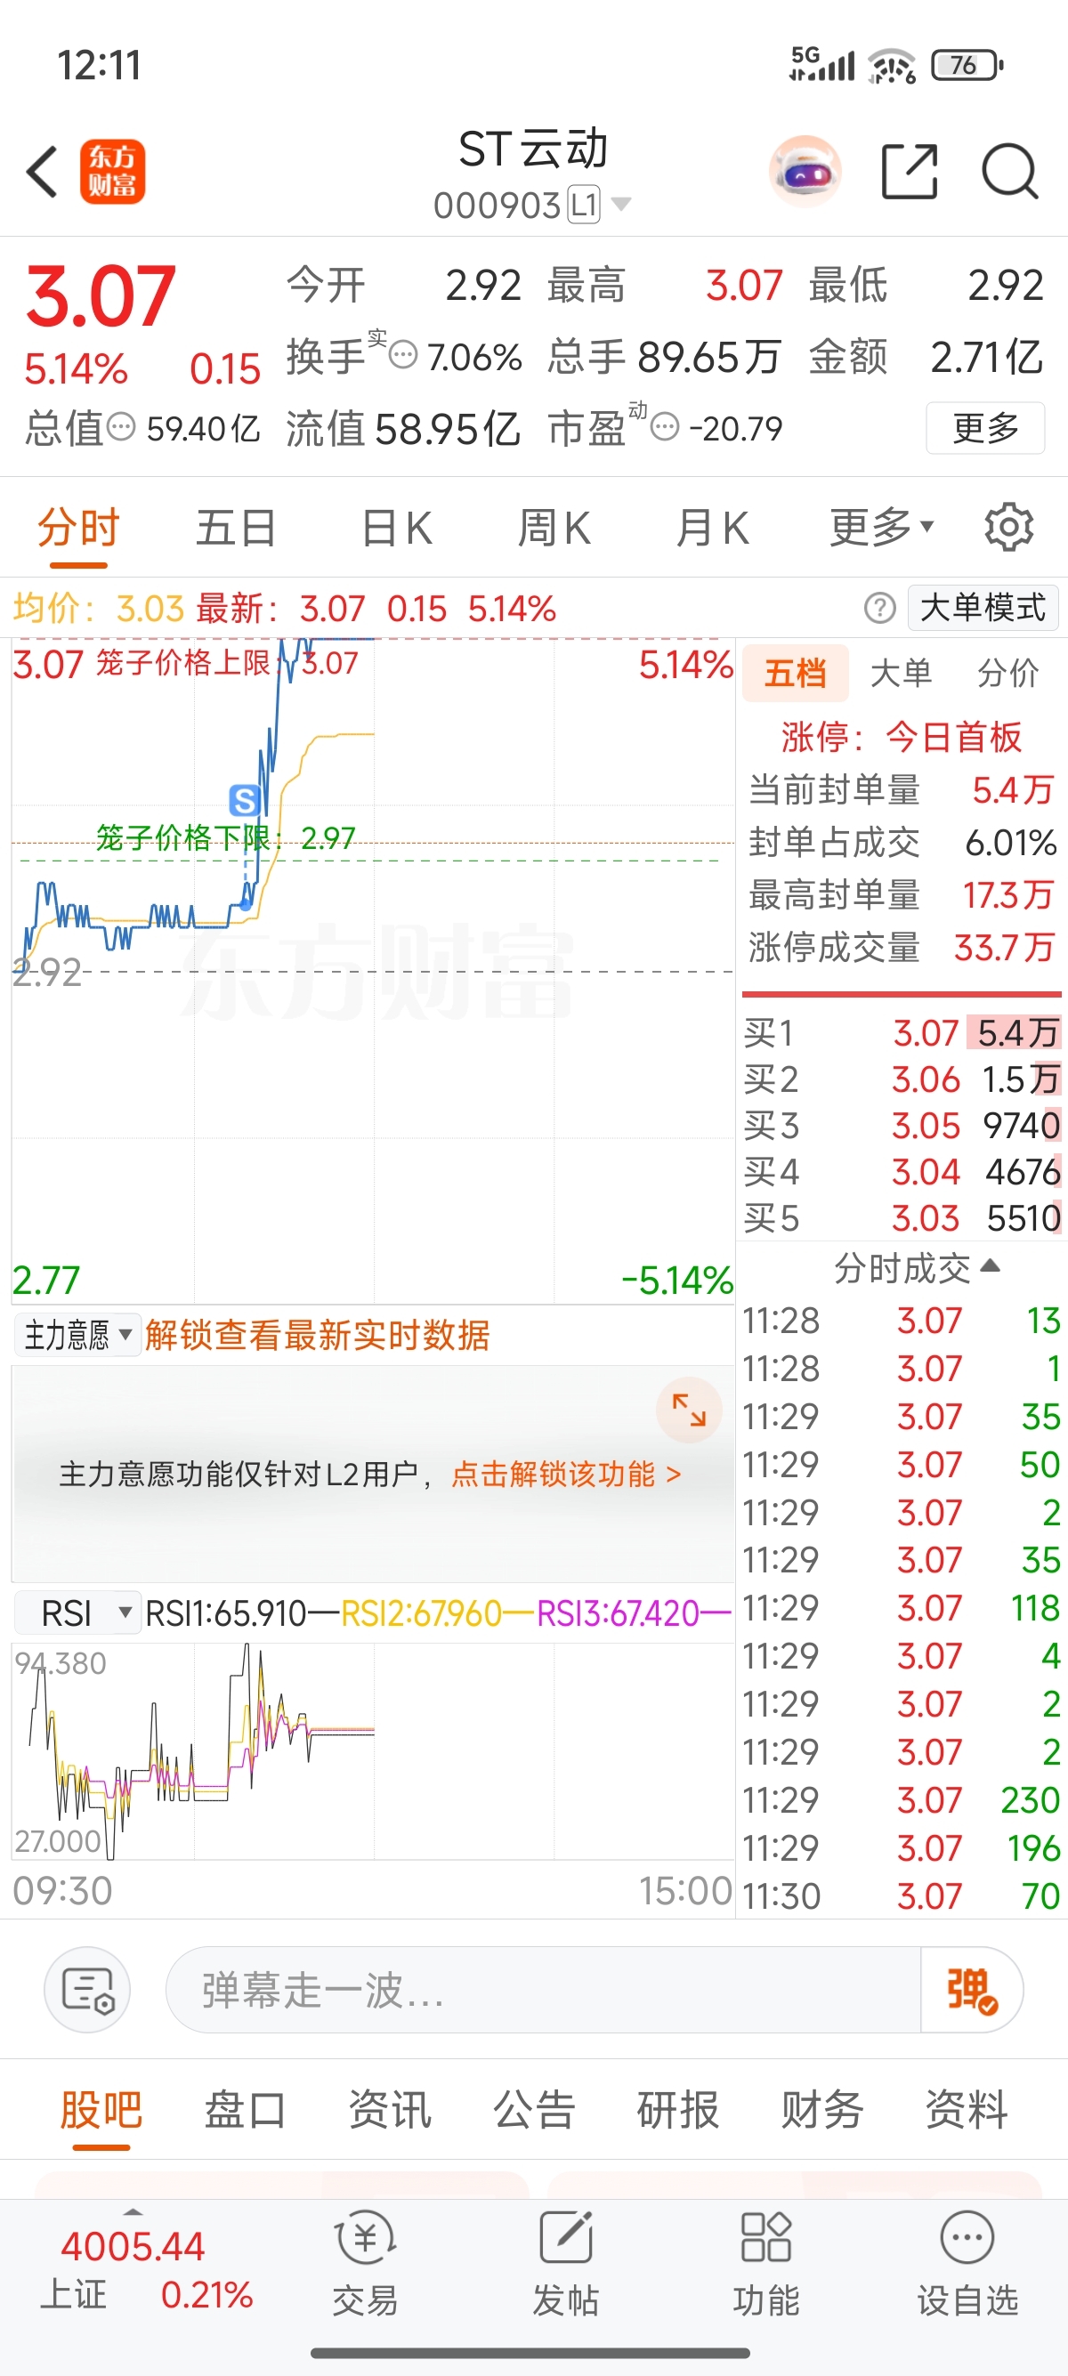Expand the stock code dropdown arrow
Viewport: 1068px width, 2376px height.
tap(621, 204)
